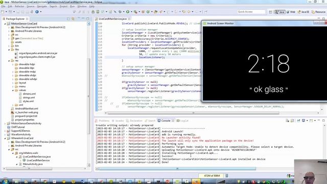Open the Source menu
327x184 pixels.
[x=31, y=7]
